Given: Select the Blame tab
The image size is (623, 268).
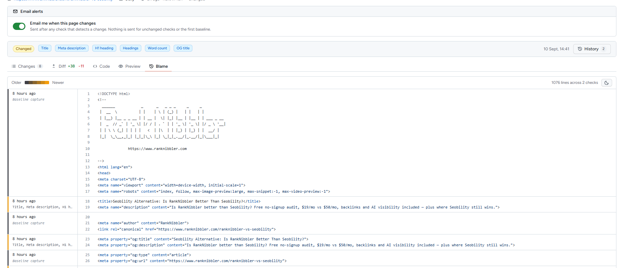Looking at the screenshot, I should tap(158, 66).
